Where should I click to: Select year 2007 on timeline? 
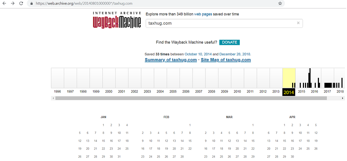[x=198, y=91]
